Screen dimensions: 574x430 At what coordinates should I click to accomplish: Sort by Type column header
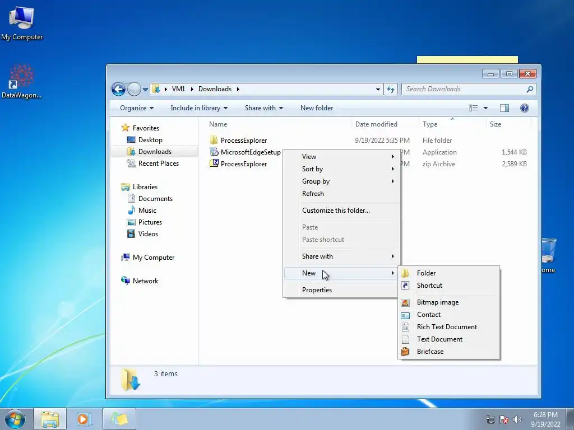coord(430,124)
